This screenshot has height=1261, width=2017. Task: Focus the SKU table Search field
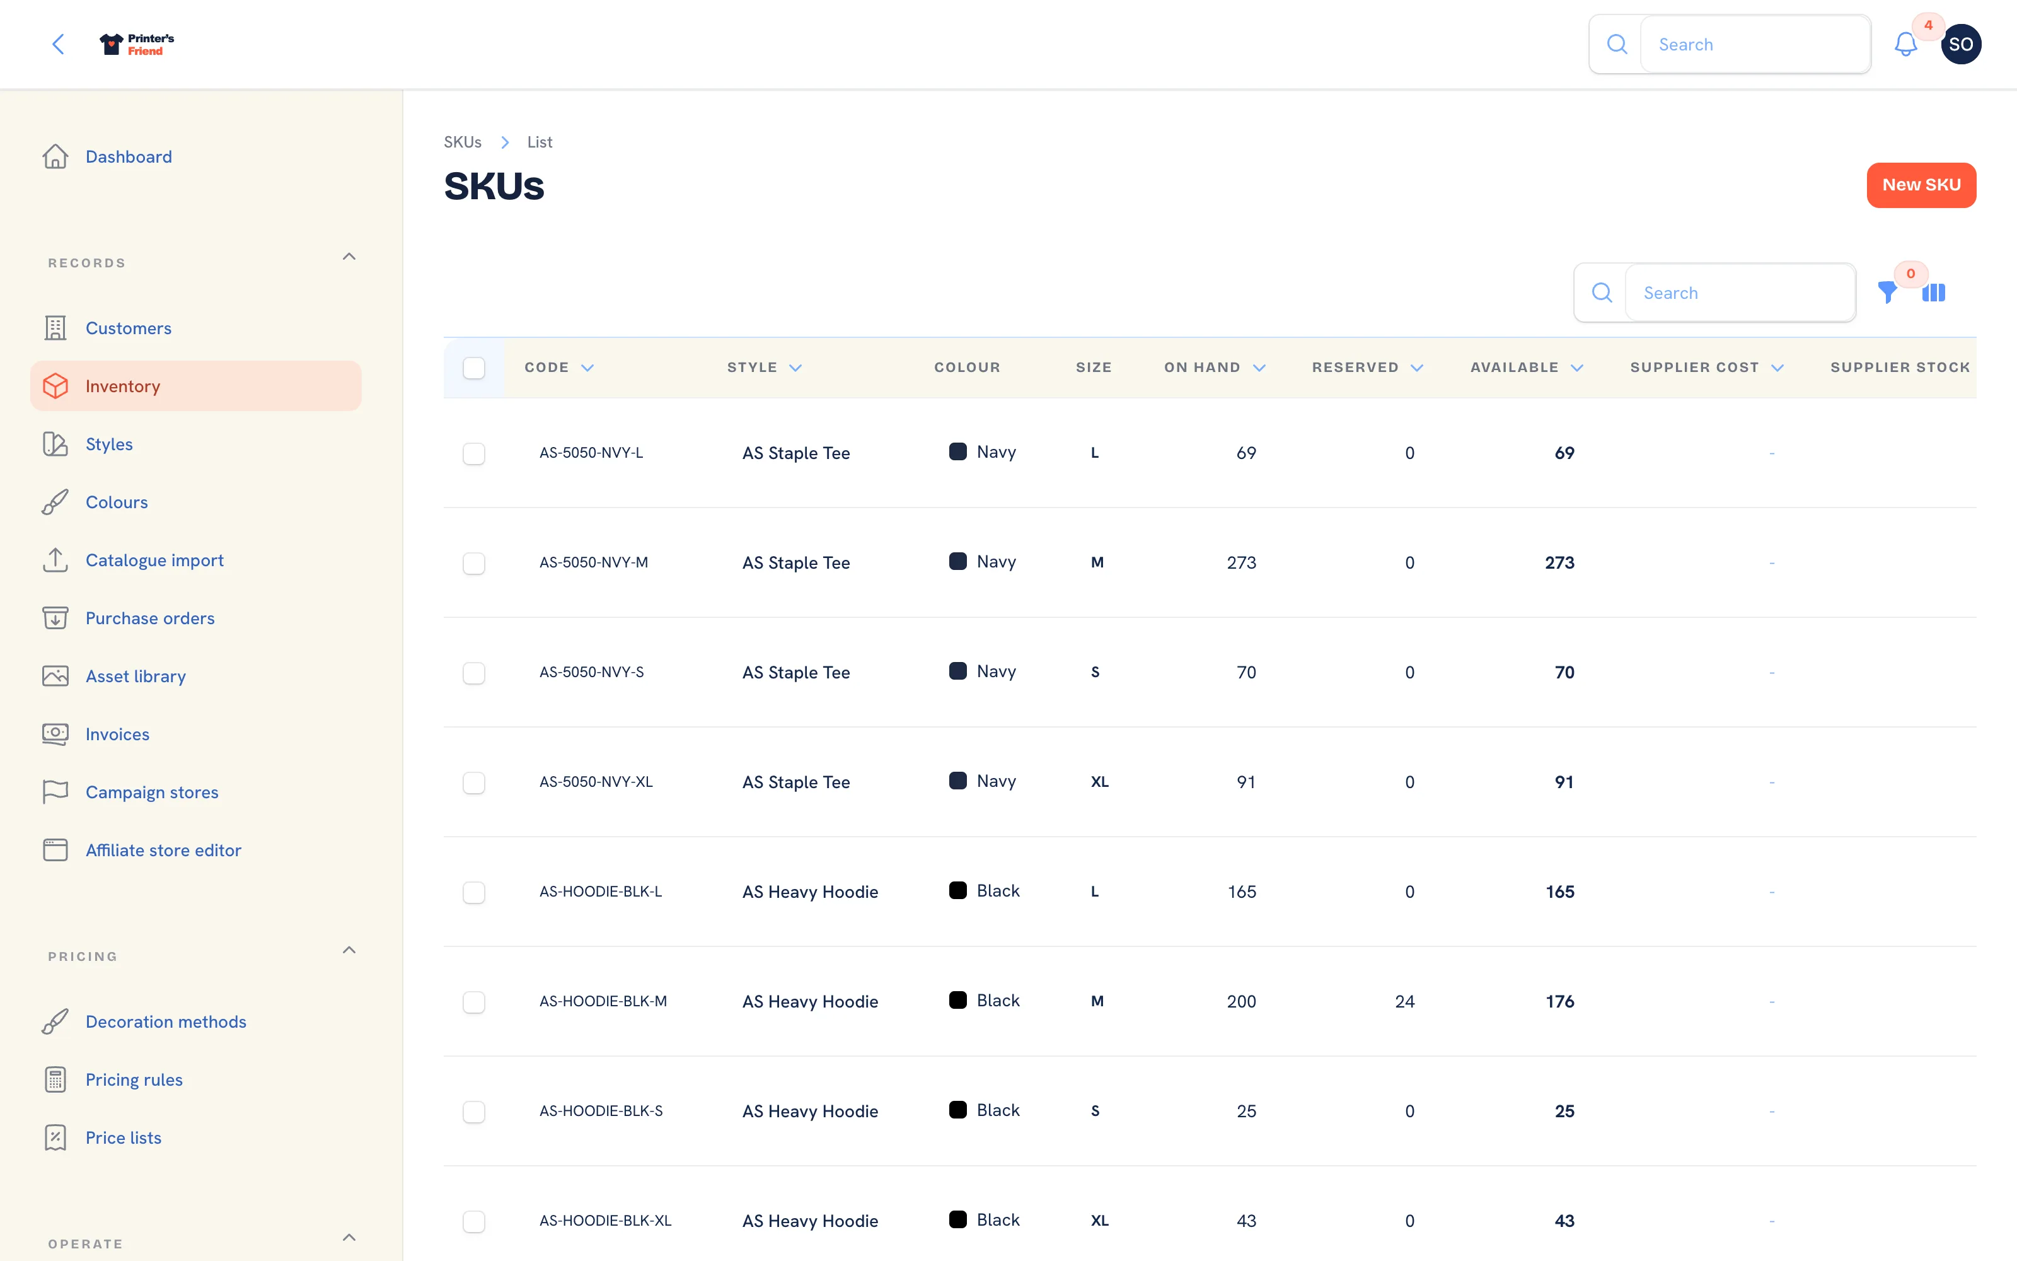1740,293
